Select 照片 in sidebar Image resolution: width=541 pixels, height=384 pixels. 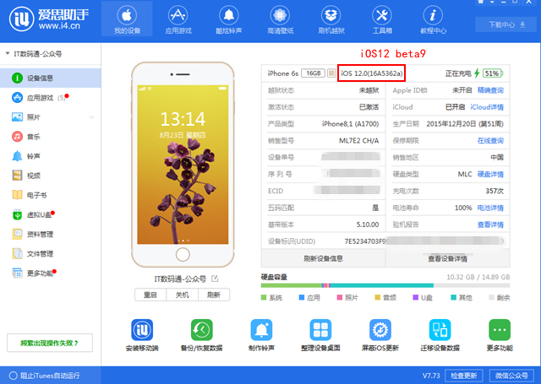51,117
